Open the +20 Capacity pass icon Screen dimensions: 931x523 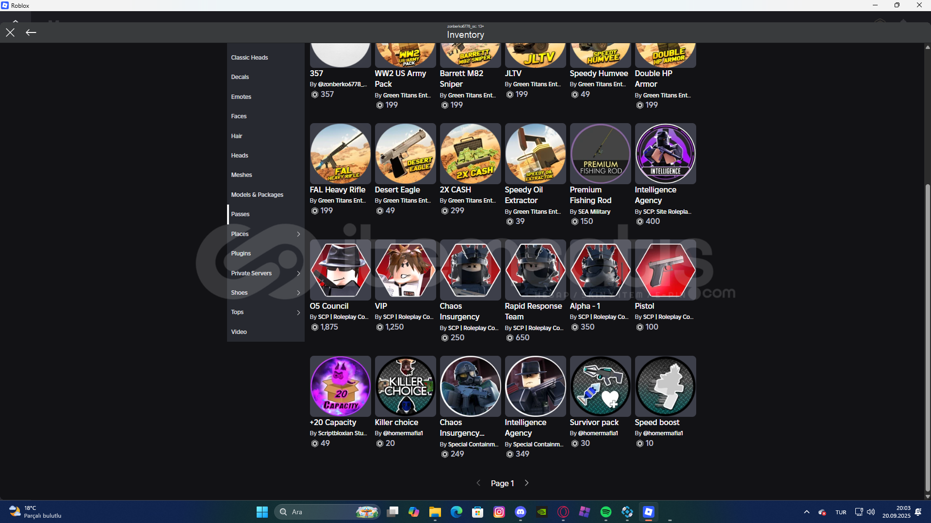pyautogui.click(x=341, y=386)
